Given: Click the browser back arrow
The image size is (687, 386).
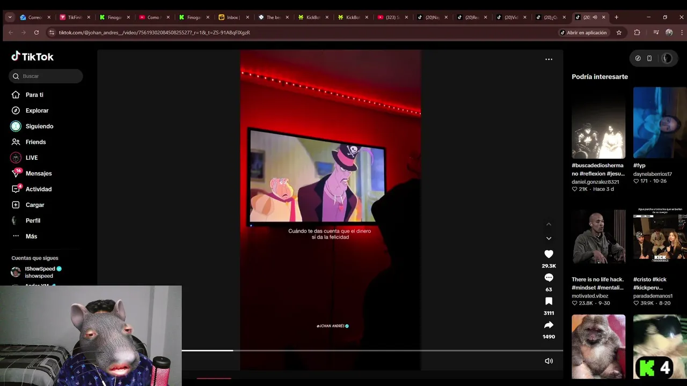Looking at the screenshot, I should 11,32.
